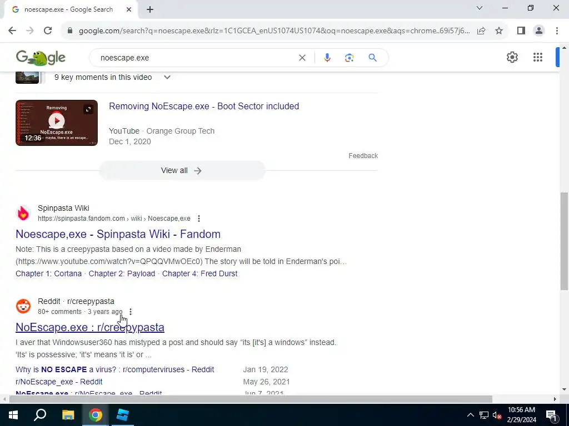The image size is (569, 426).
Task: Click the vertical scrollbar thumb
Action: pos(564,241)
